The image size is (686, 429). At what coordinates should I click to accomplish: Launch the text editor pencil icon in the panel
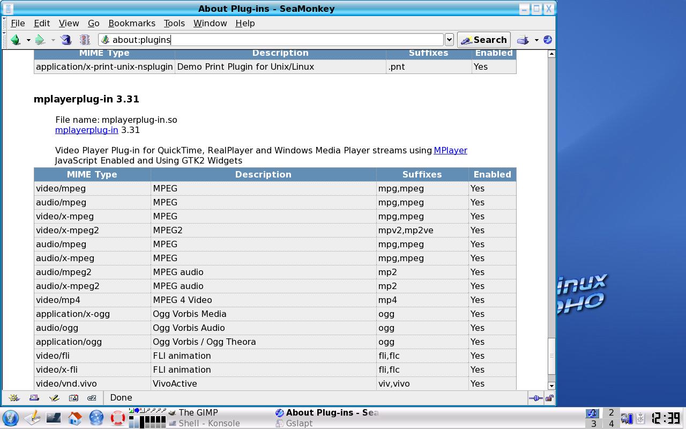point(33,418)
